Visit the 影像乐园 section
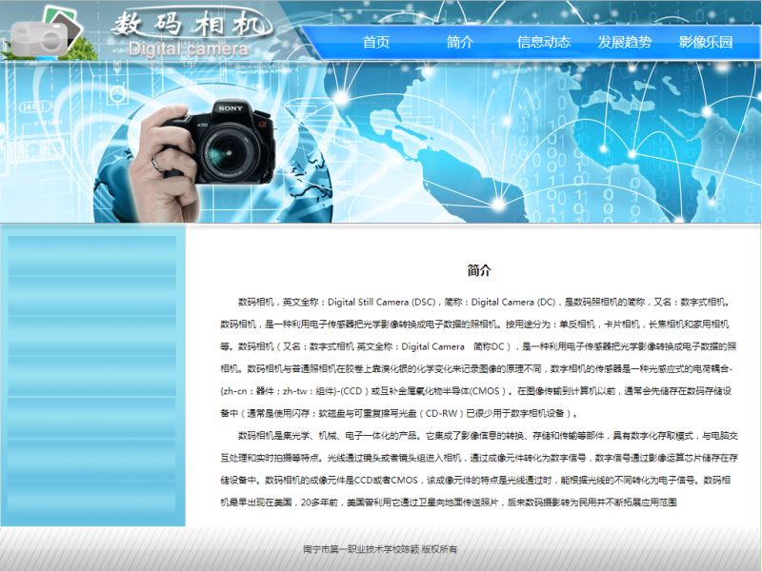The height and width of the screenshot is (571, 762). pos(706,42)
